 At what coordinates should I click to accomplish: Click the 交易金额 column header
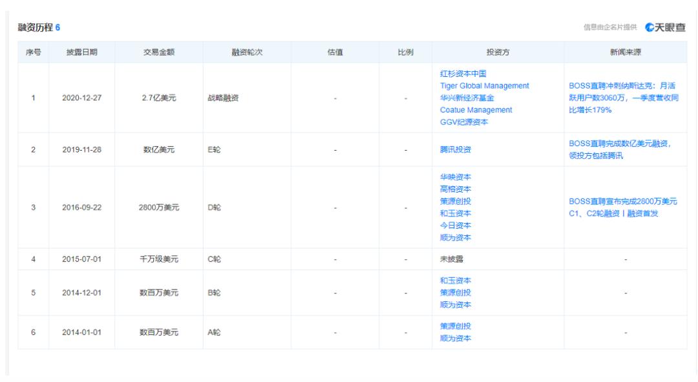click(x=158, y=52)
